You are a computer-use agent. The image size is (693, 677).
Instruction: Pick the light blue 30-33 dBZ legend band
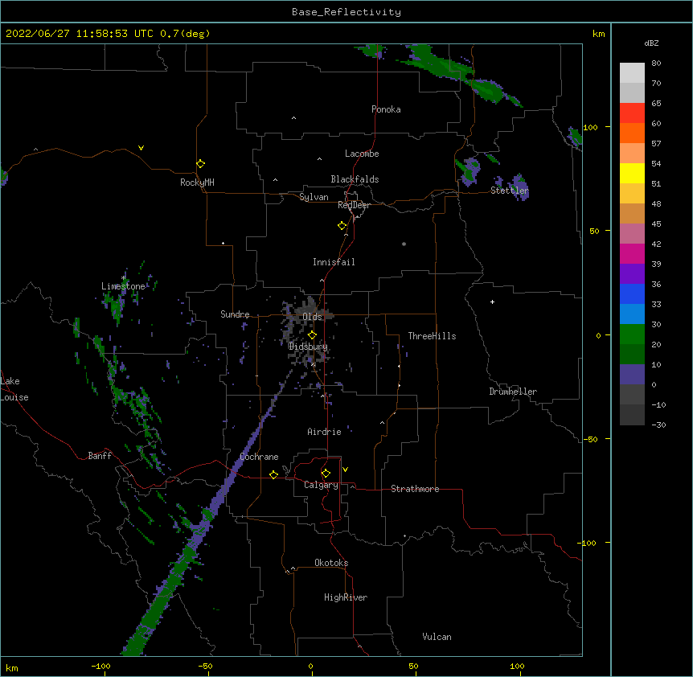coord(632,314)
